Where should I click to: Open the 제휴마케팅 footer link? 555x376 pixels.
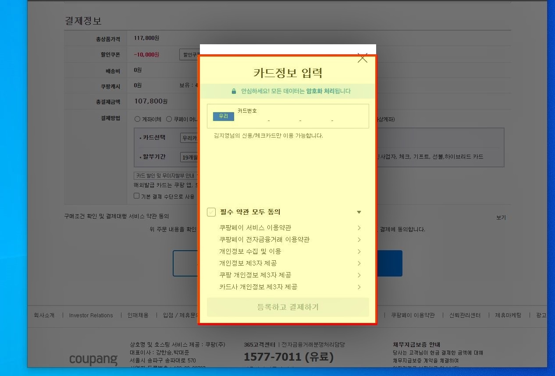coord(508,315)
